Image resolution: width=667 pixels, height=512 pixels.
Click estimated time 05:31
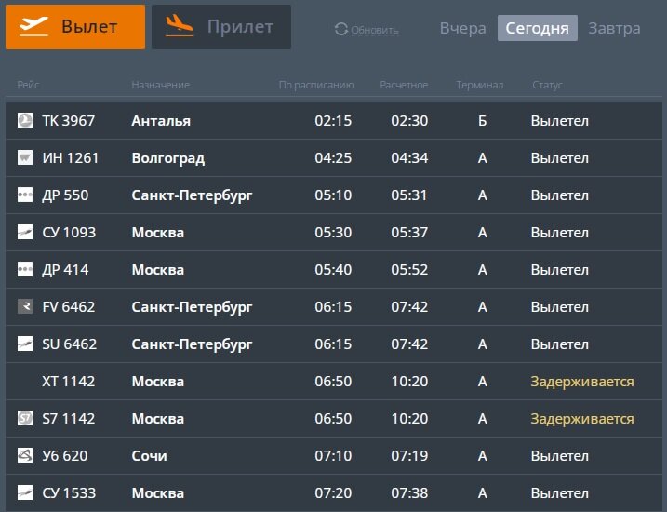click(x=408, y=195)
